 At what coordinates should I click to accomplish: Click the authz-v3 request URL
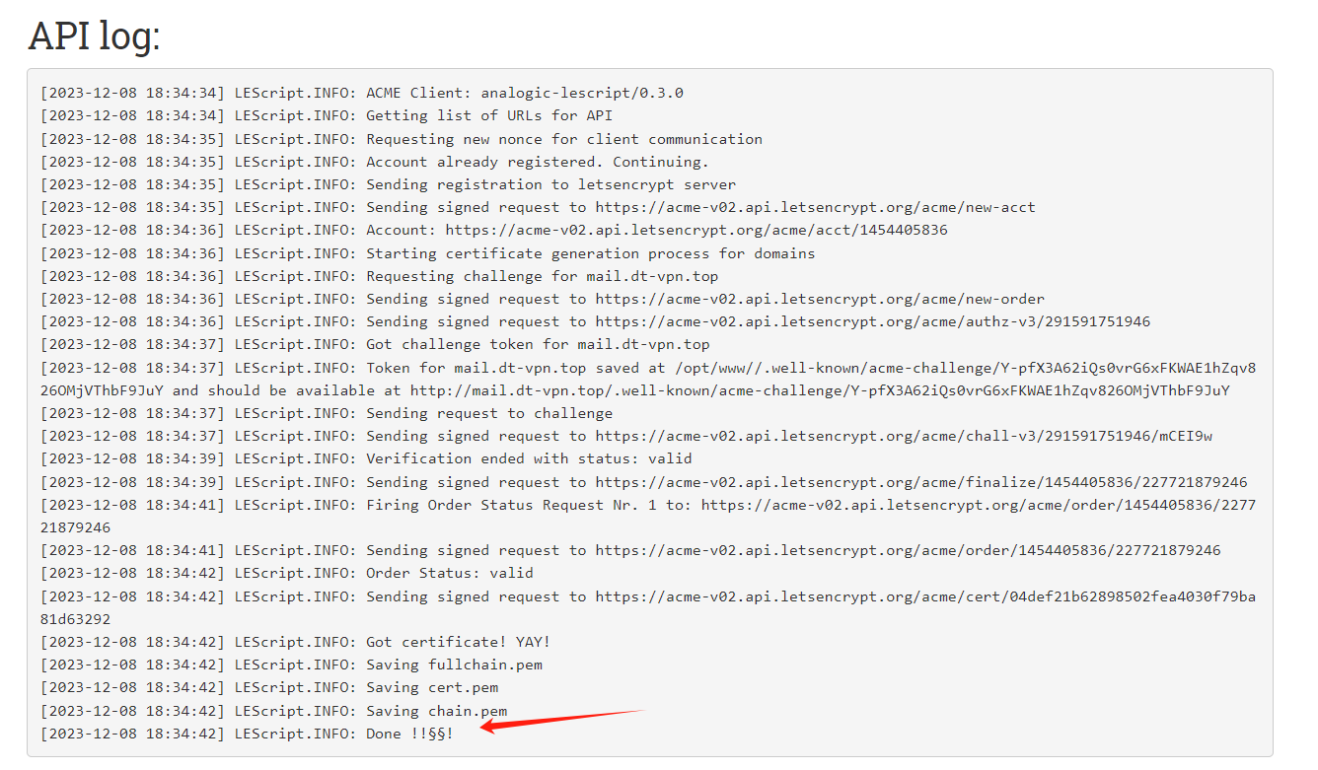pos(872,321)
